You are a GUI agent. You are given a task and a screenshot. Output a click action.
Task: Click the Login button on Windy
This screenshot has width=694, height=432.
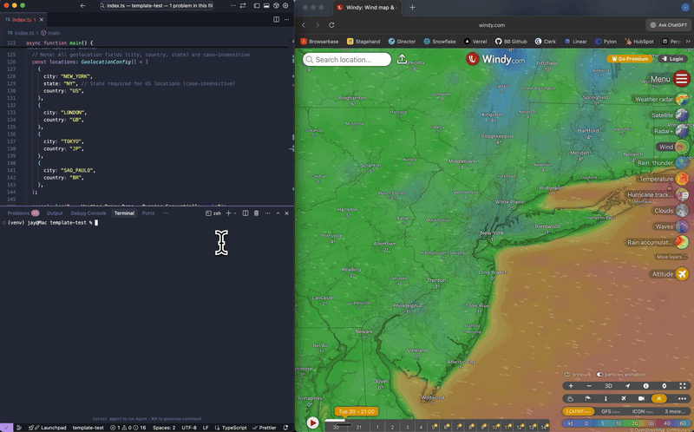(671, 59)
